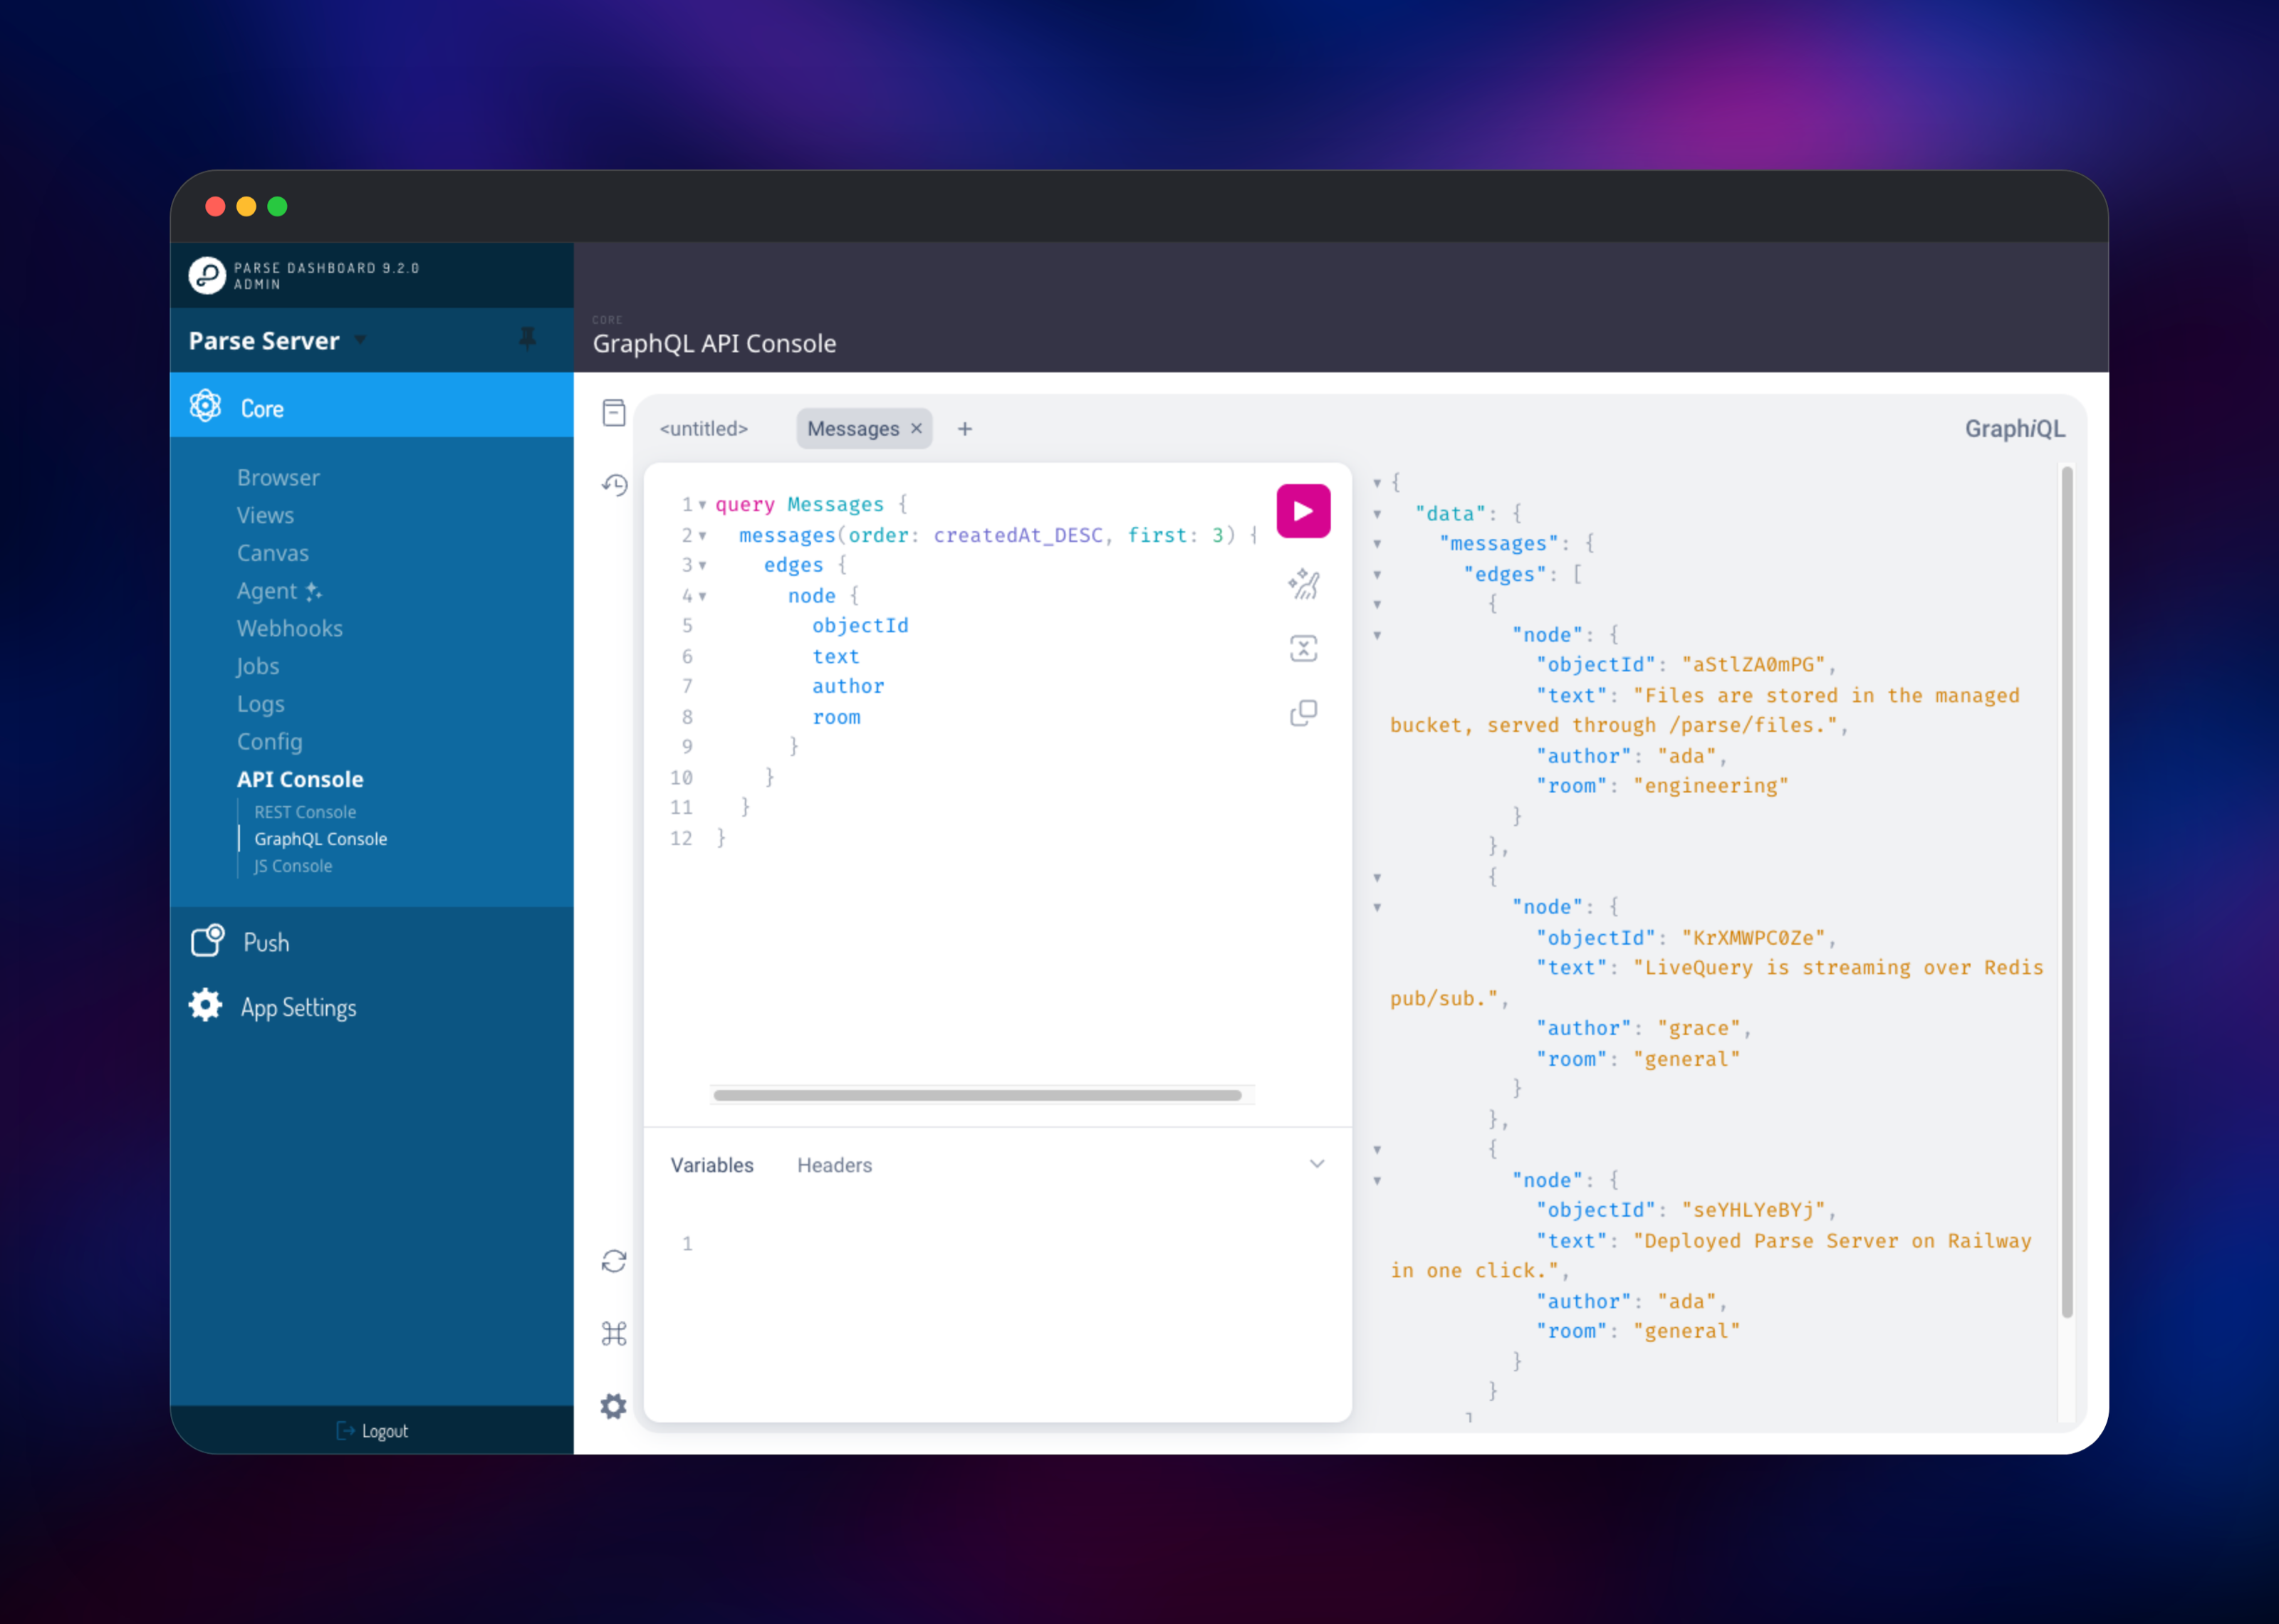Copy the query with the copy icon
Image resolution: width=2279 pixels, height=1624 pixels.
tap(1303, 713)
